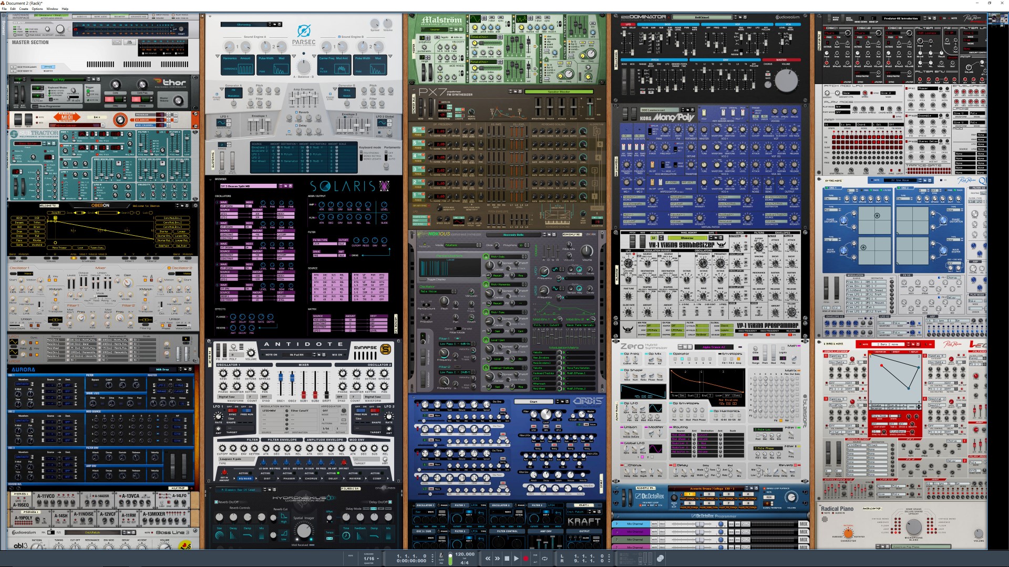
Task: Select Antidote CHORUS effect button
Action: coord(311,478)
